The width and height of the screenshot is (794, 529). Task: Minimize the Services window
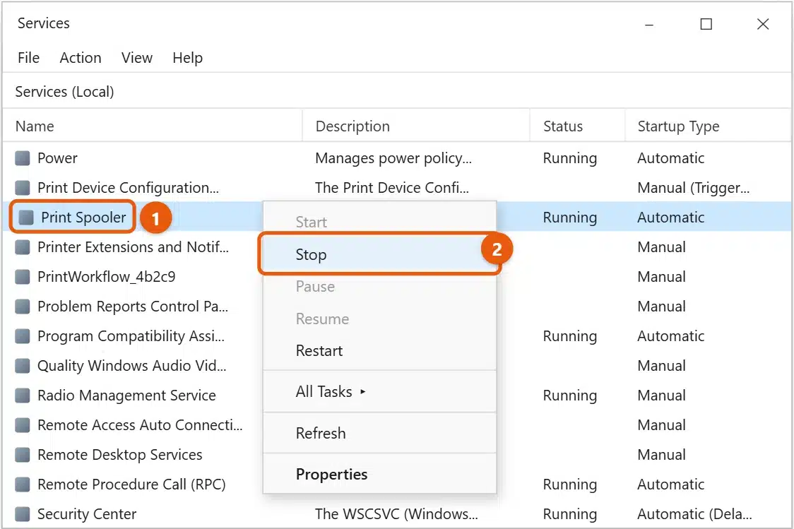click(649, 24)
